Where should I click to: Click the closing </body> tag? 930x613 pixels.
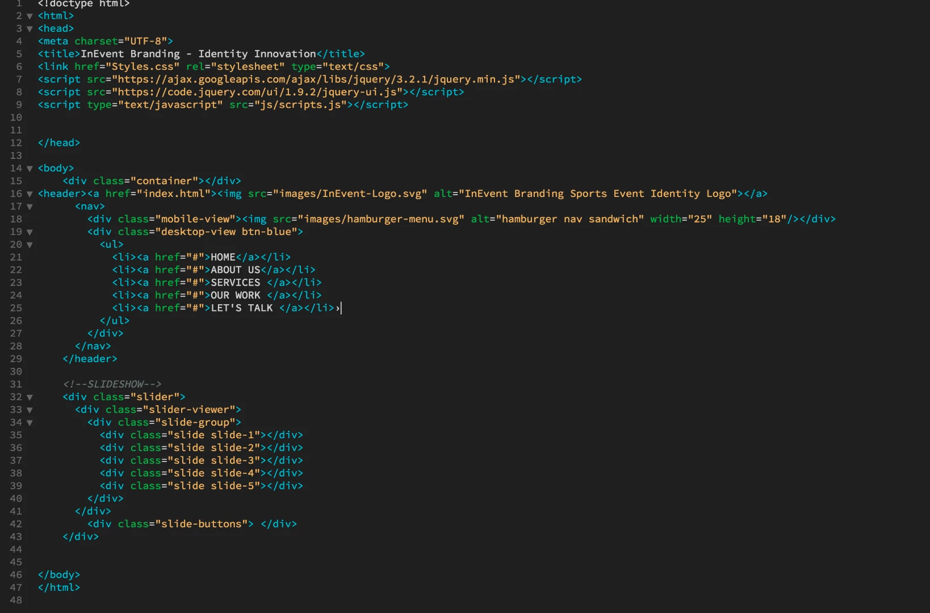(59, 575)
